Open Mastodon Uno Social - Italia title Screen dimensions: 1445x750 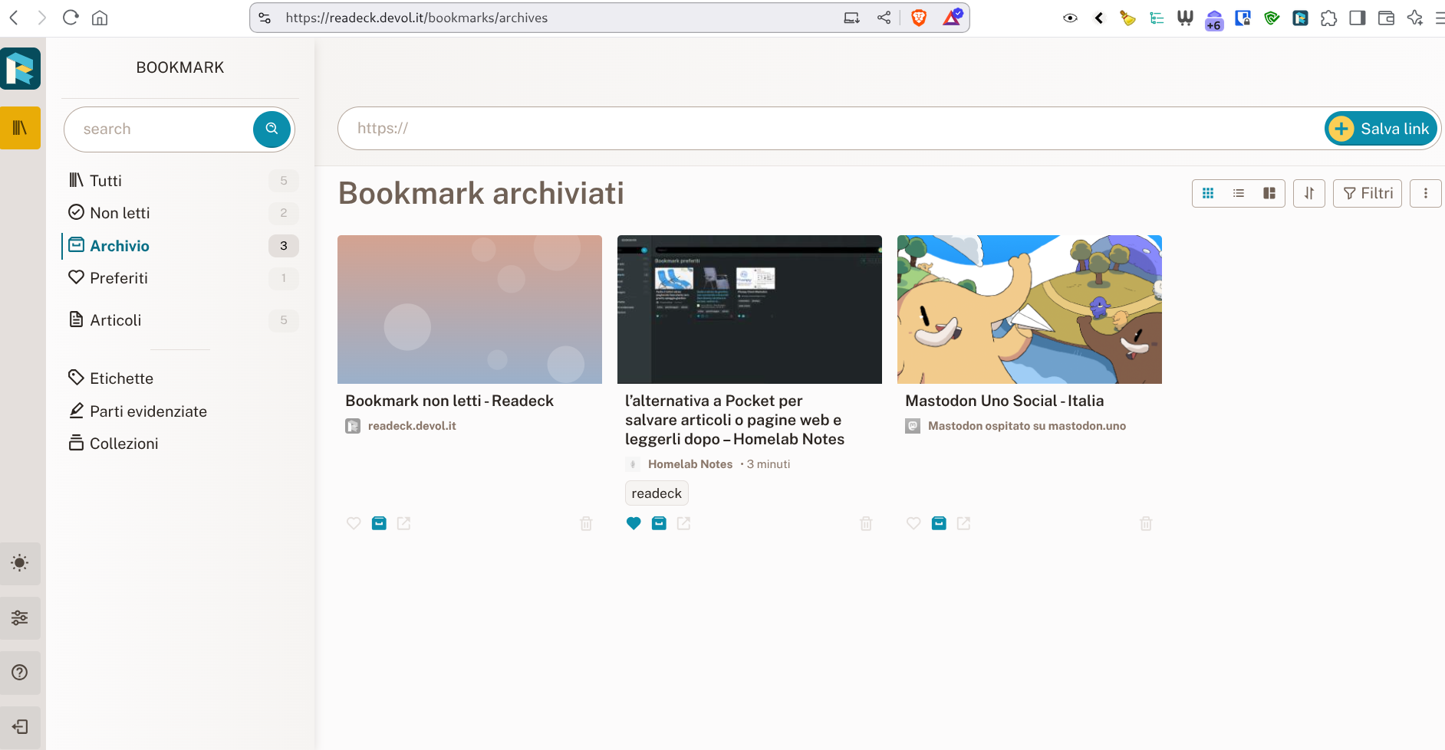coord(1005,401)
